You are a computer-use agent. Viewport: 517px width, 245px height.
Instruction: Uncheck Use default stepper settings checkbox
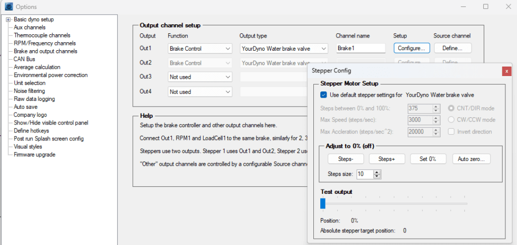pyautogui.click(x=323, y=95)
